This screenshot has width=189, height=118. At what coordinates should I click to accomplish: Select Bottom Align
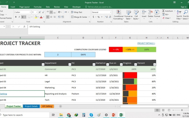click(54, 12)
